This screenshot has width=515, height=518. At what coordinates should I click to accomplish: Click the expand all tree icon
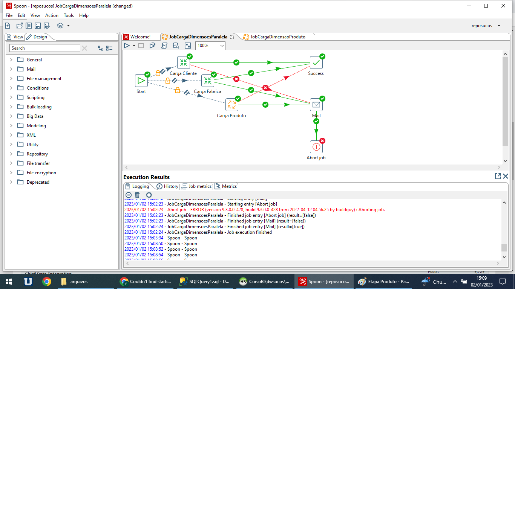(101, 48)
